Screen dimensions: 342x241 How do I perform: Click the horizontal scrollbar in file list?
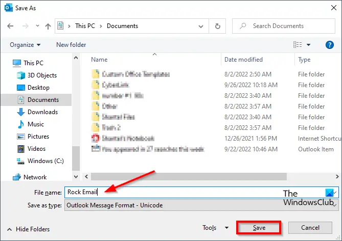189,176
